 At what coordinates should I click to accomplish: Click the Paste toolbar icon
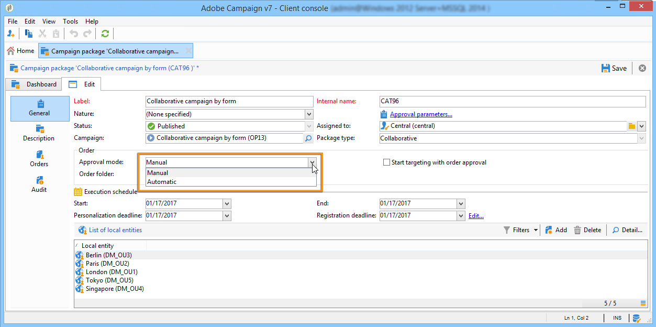[55, 34]
